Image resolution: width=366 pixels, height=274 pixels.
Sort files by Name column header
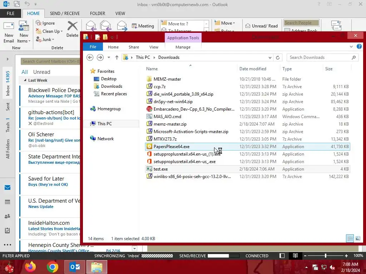pyautogui.click(x=191, y=69)
